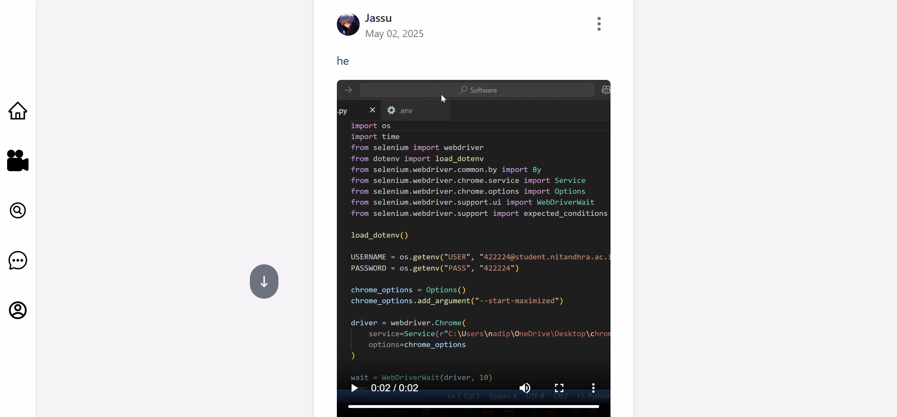Open the Jassu username link
The image size is (897, 417).
[x=378, y=18]
